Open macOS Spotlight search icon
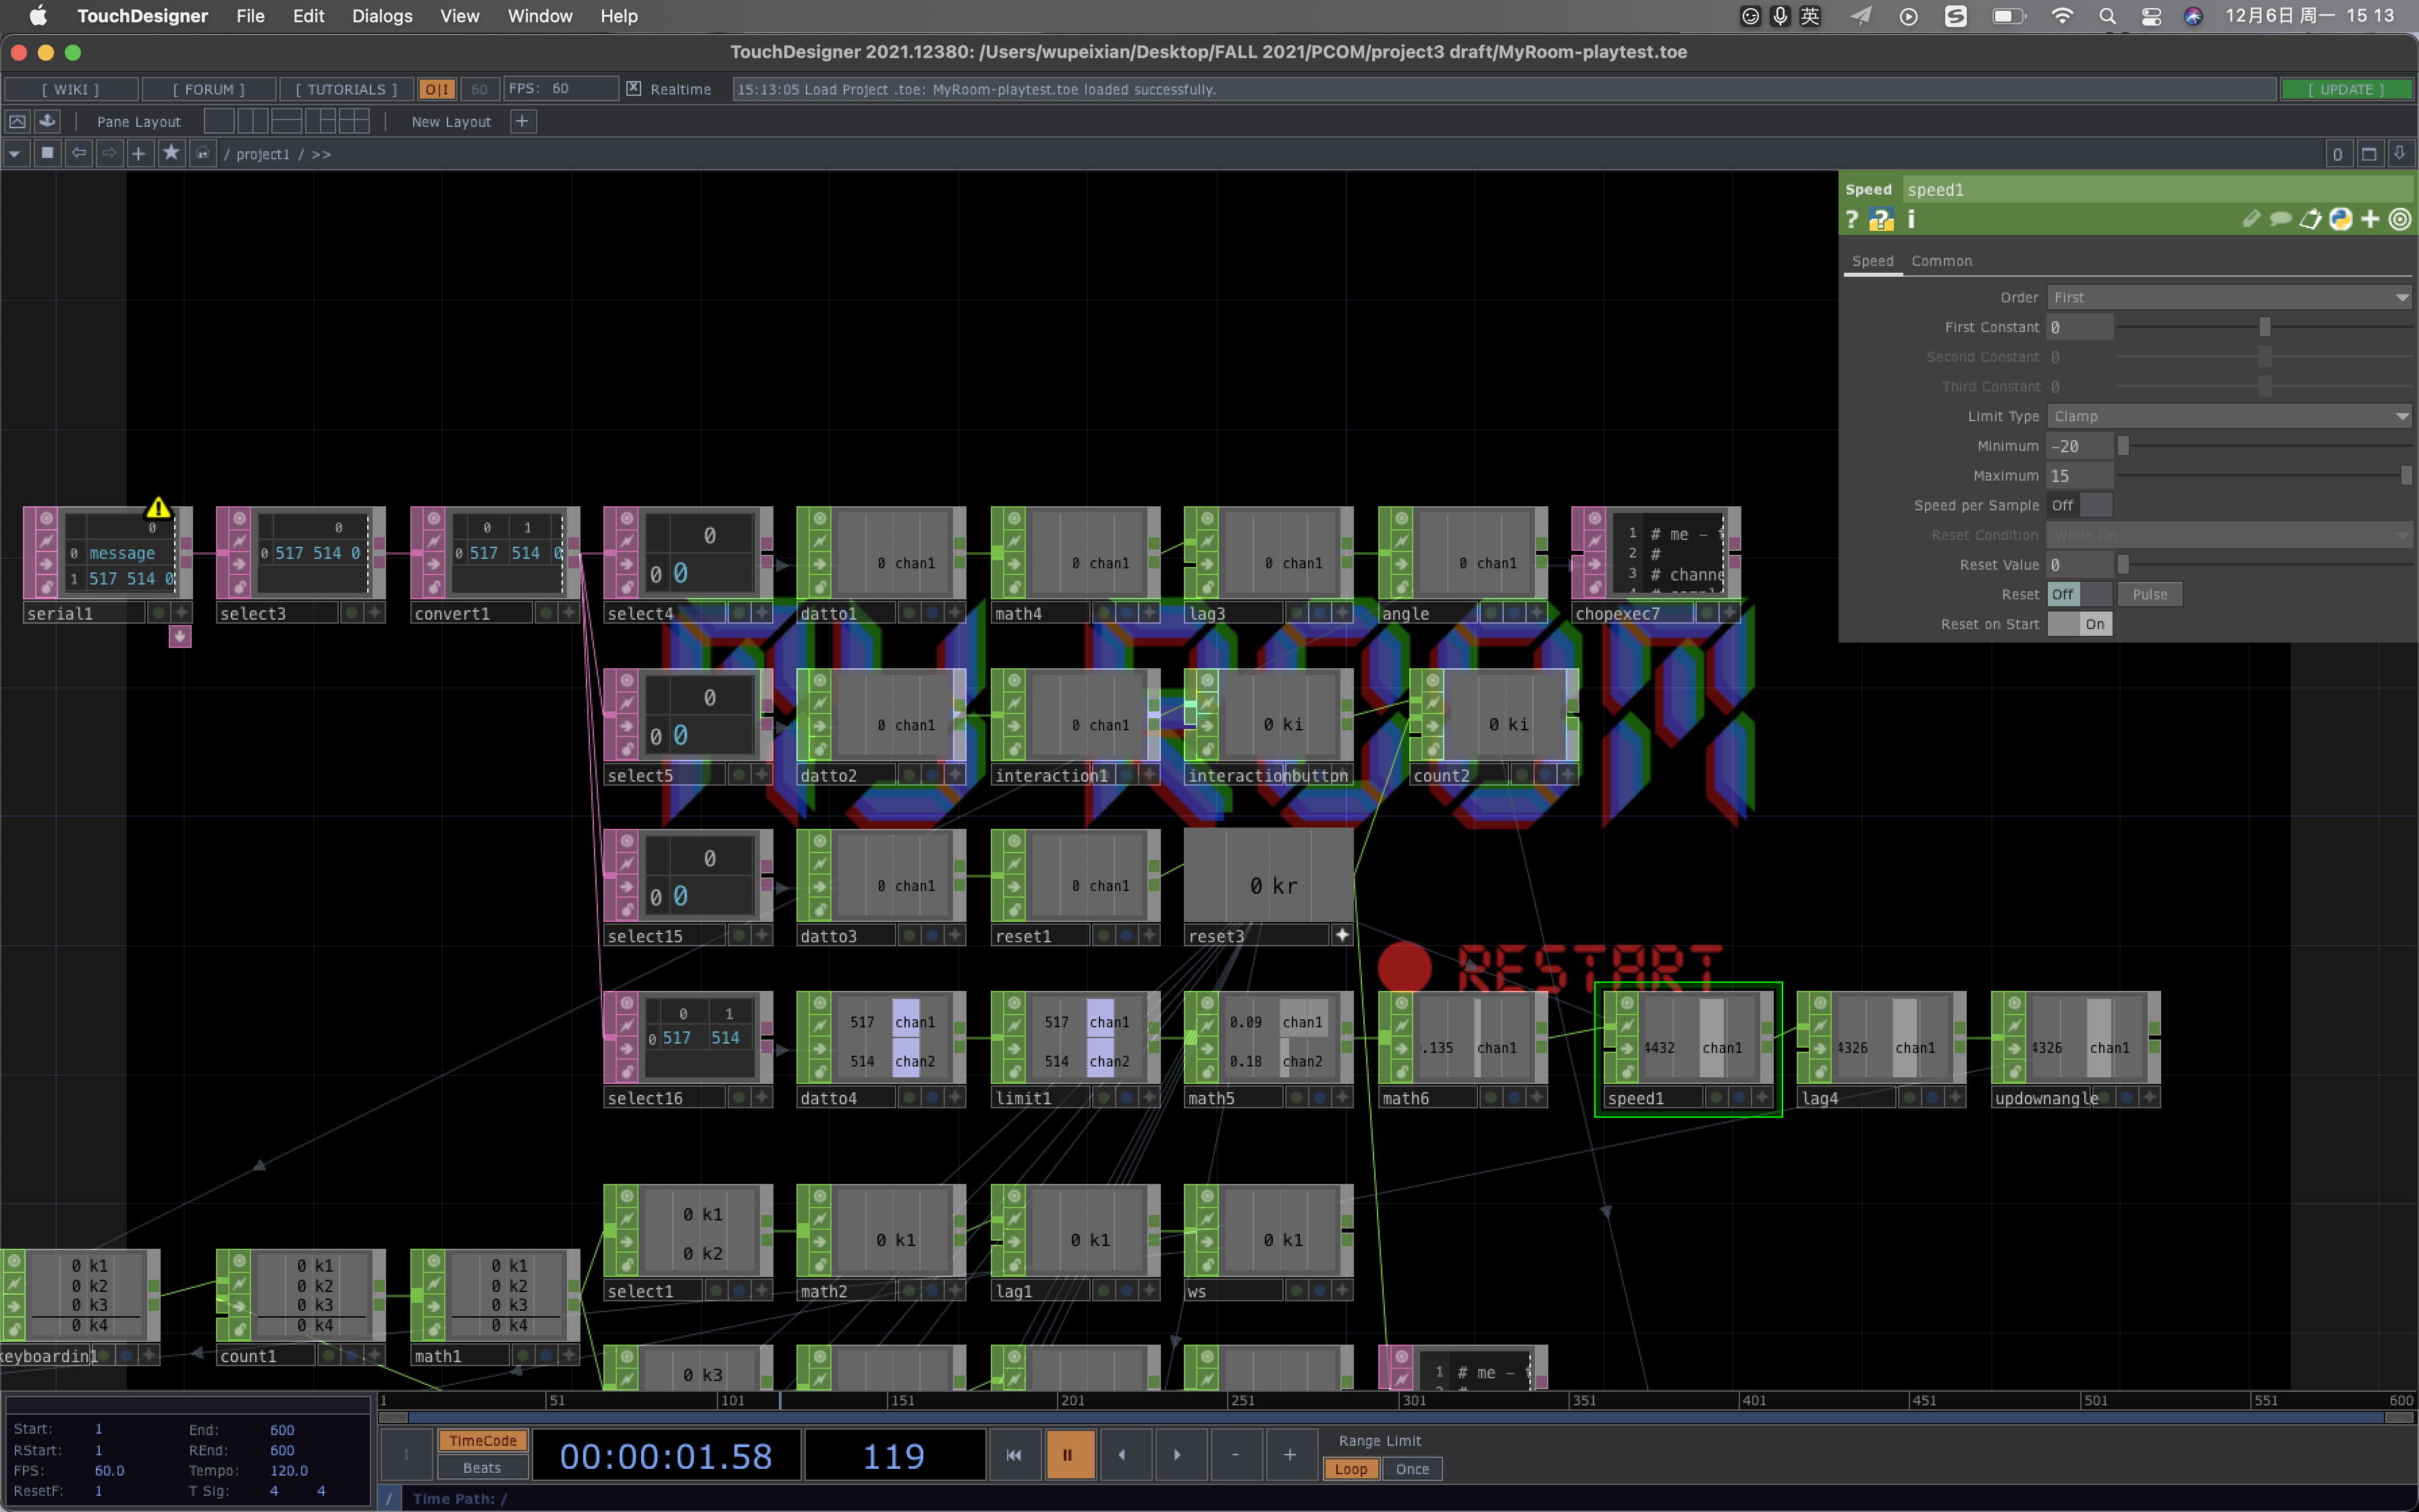This screenshot has width=2419, height=1512. click(2107, 16)
